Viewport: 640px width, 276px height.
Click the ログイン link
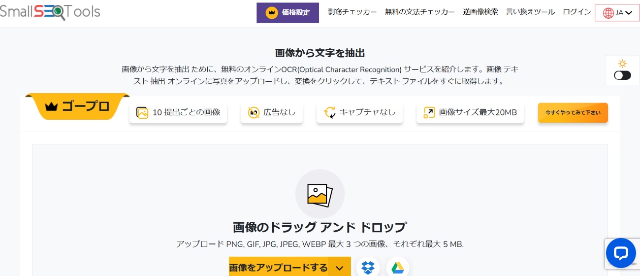(577, 12)
